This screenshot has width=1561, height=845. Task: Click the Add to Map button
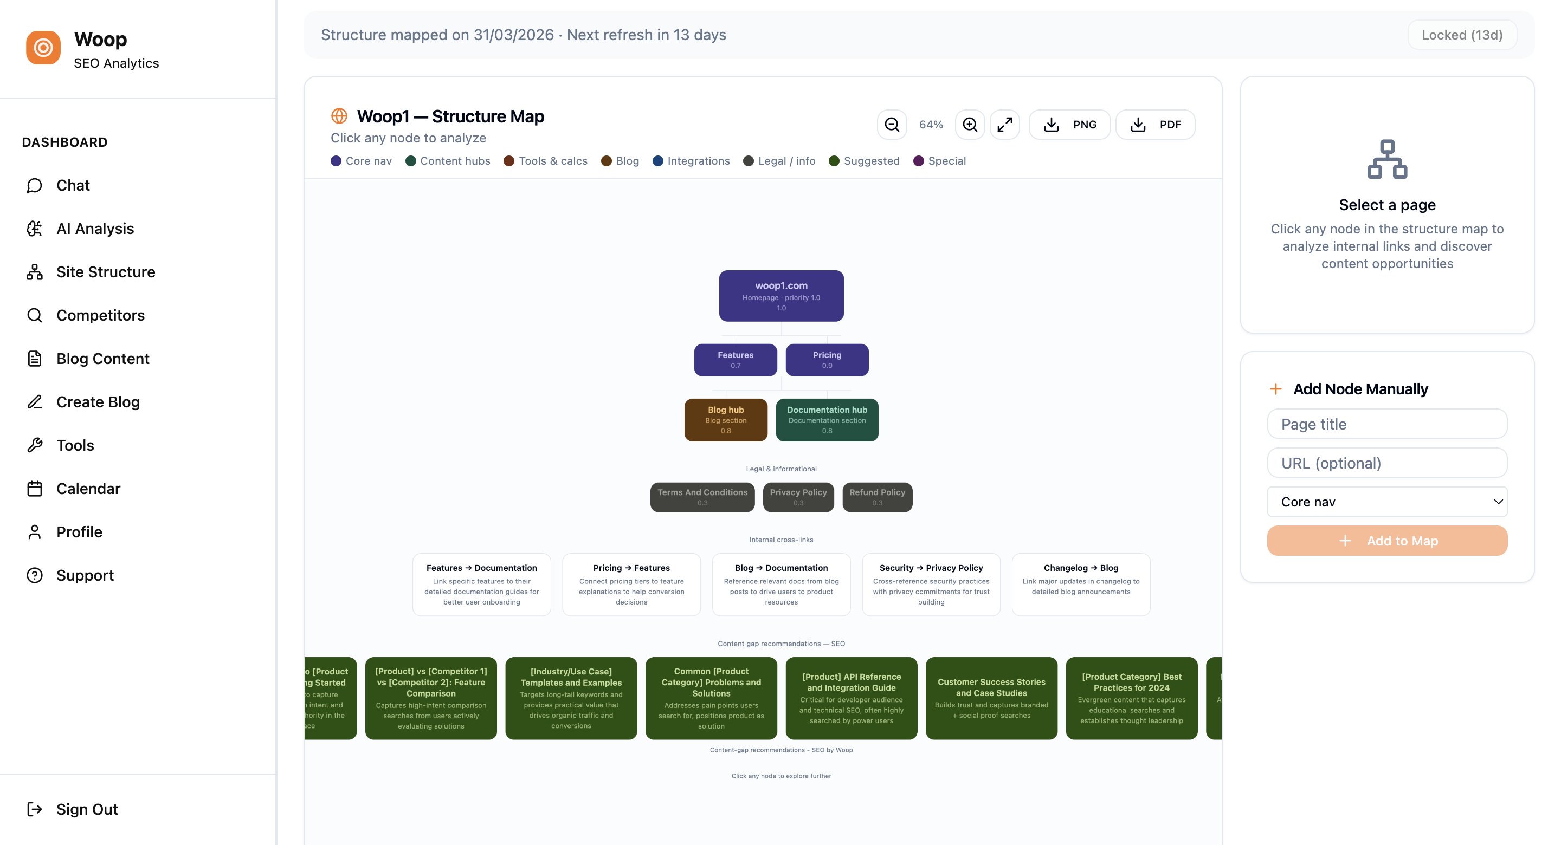(1388, 541)
